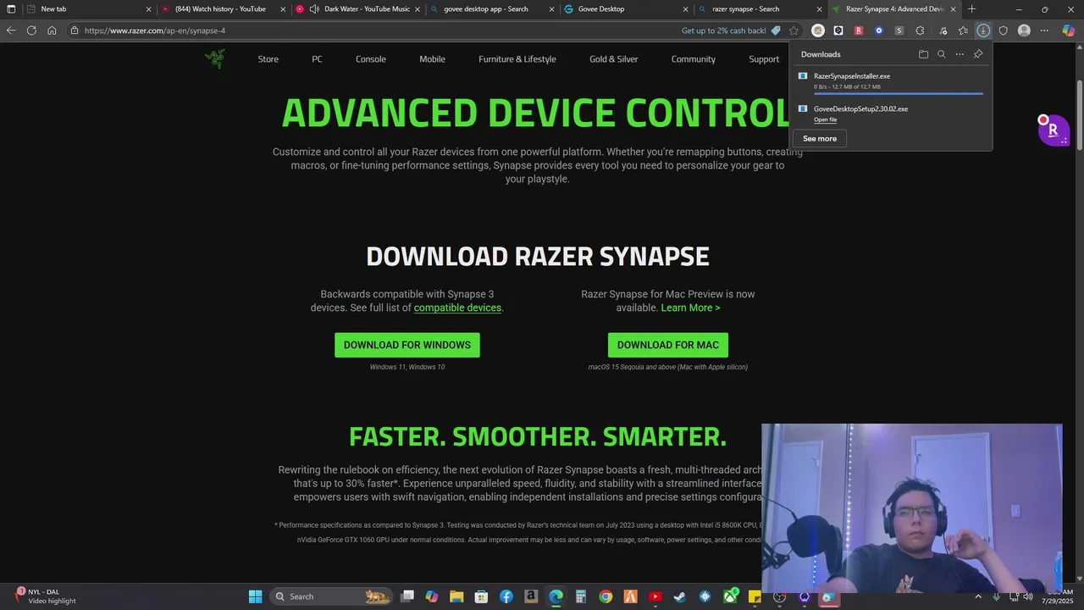Image resolution: width=1084 pixels, height=610 pixels.
Task: Click DOWNLOAD FOR WINDOWS button
Action: (407, 345)
